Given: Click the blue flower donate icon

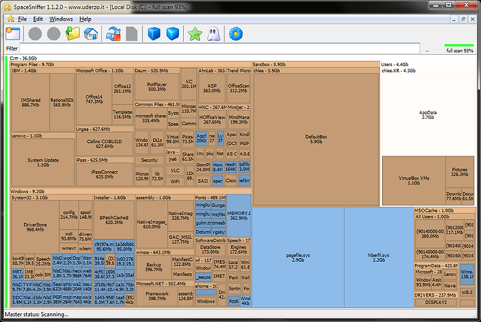Looking at the screenshot, I should (x=236, y=33).
